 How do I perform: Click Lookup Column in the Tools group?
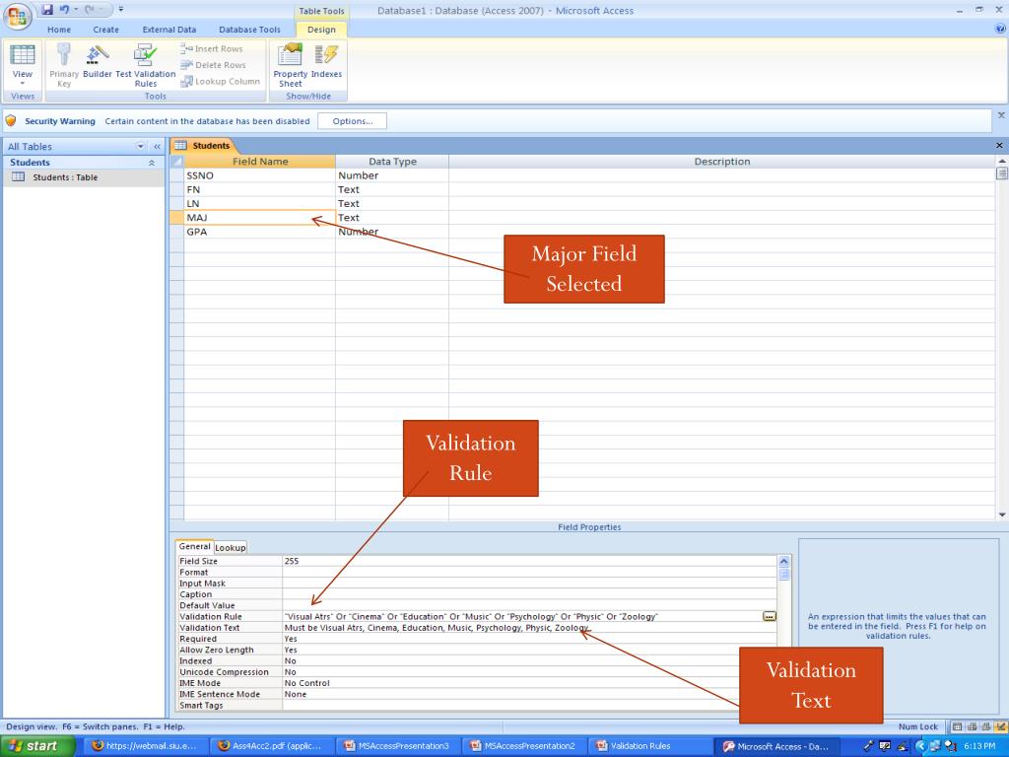(220, 82)
